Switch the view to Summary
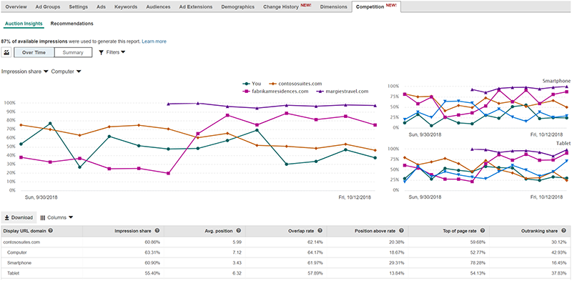The image size is (572, 281). pos(73,52)
